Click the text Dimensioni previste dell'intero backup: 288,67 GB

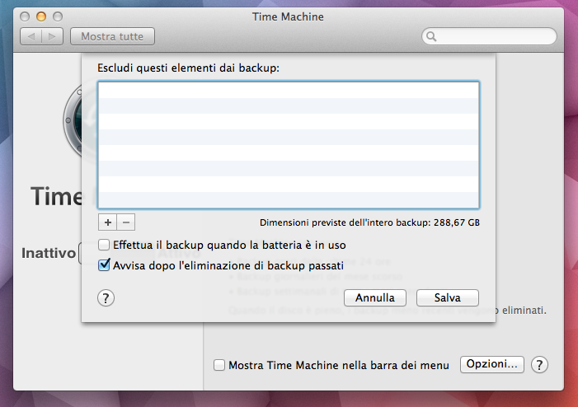[369, 222]
